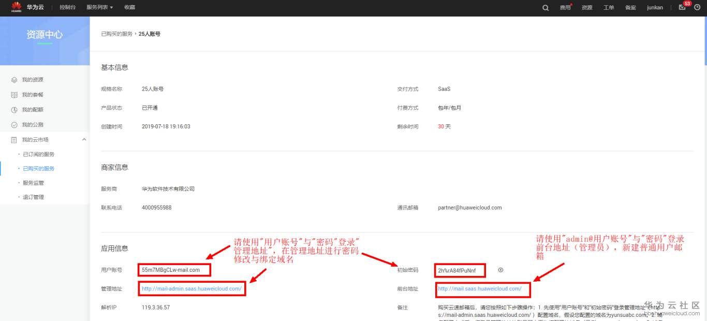Viewport: 707px width, 321px height.
Task: Click the service provider 华为软件技术有限公司
Action: click(x=168, y=189)
